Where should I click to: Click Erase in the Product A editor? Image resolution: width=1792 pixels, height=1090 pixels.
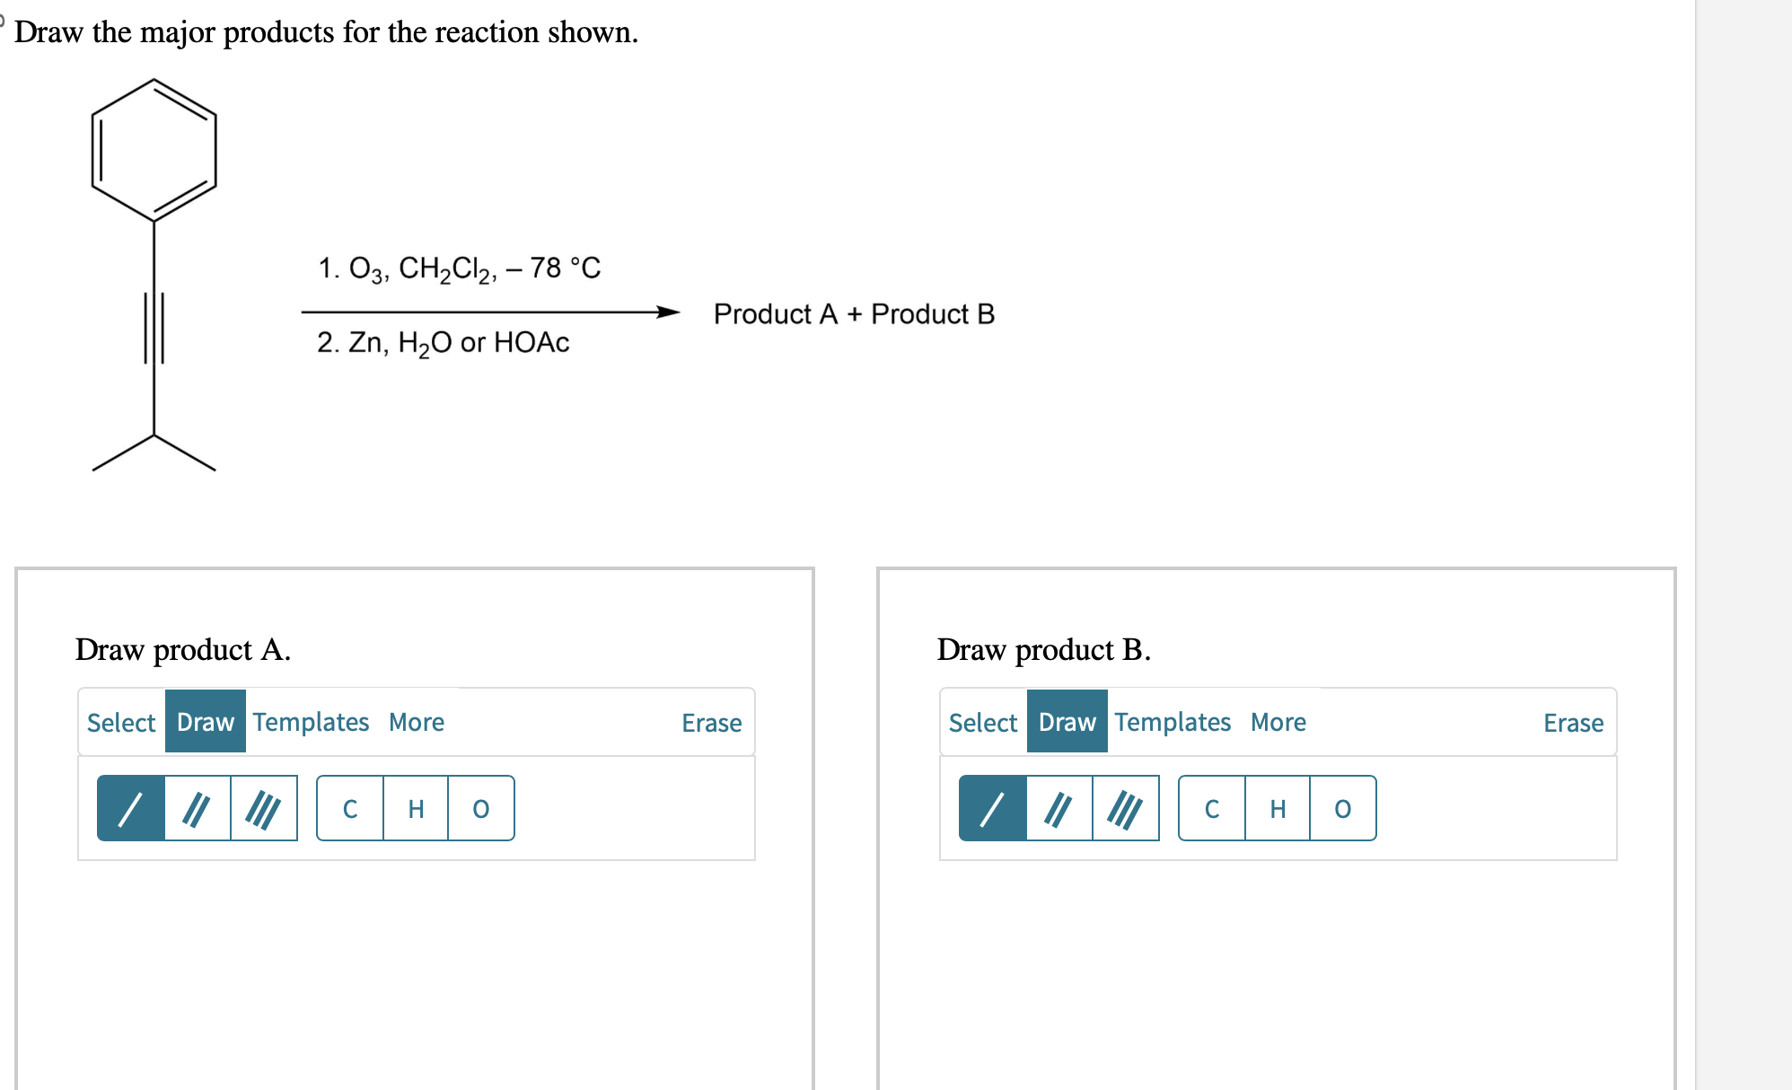(711, 723)
